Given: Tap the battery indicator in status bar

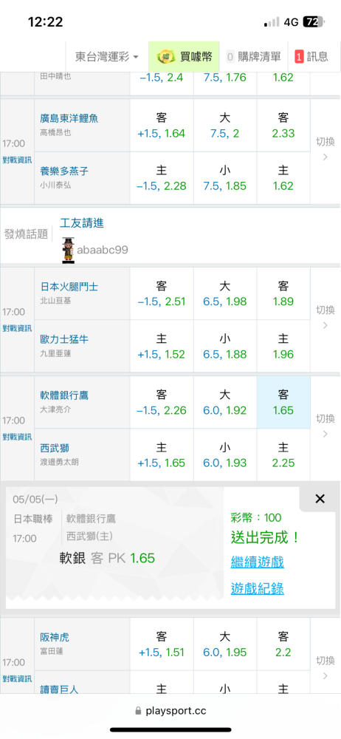Looking at the screenshot, I should click(x=313, y=21).
